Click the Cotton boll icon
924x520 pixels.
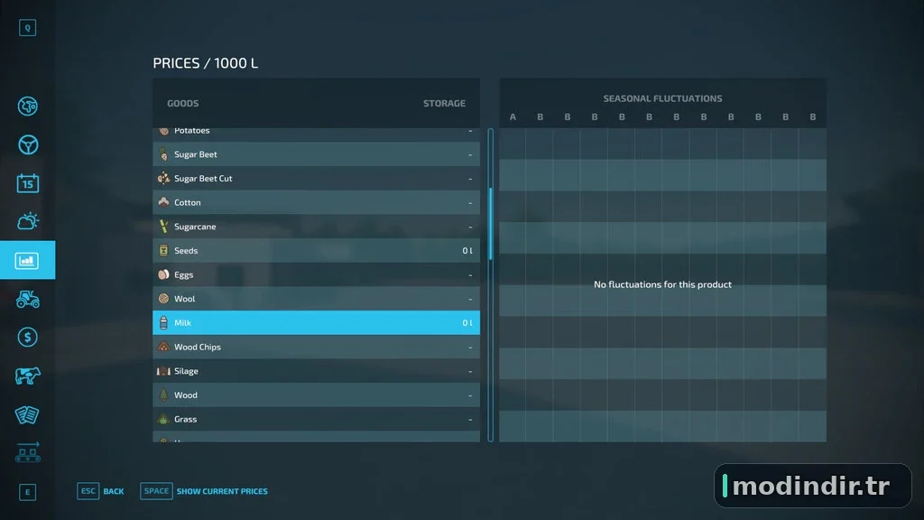click(164, 202)
